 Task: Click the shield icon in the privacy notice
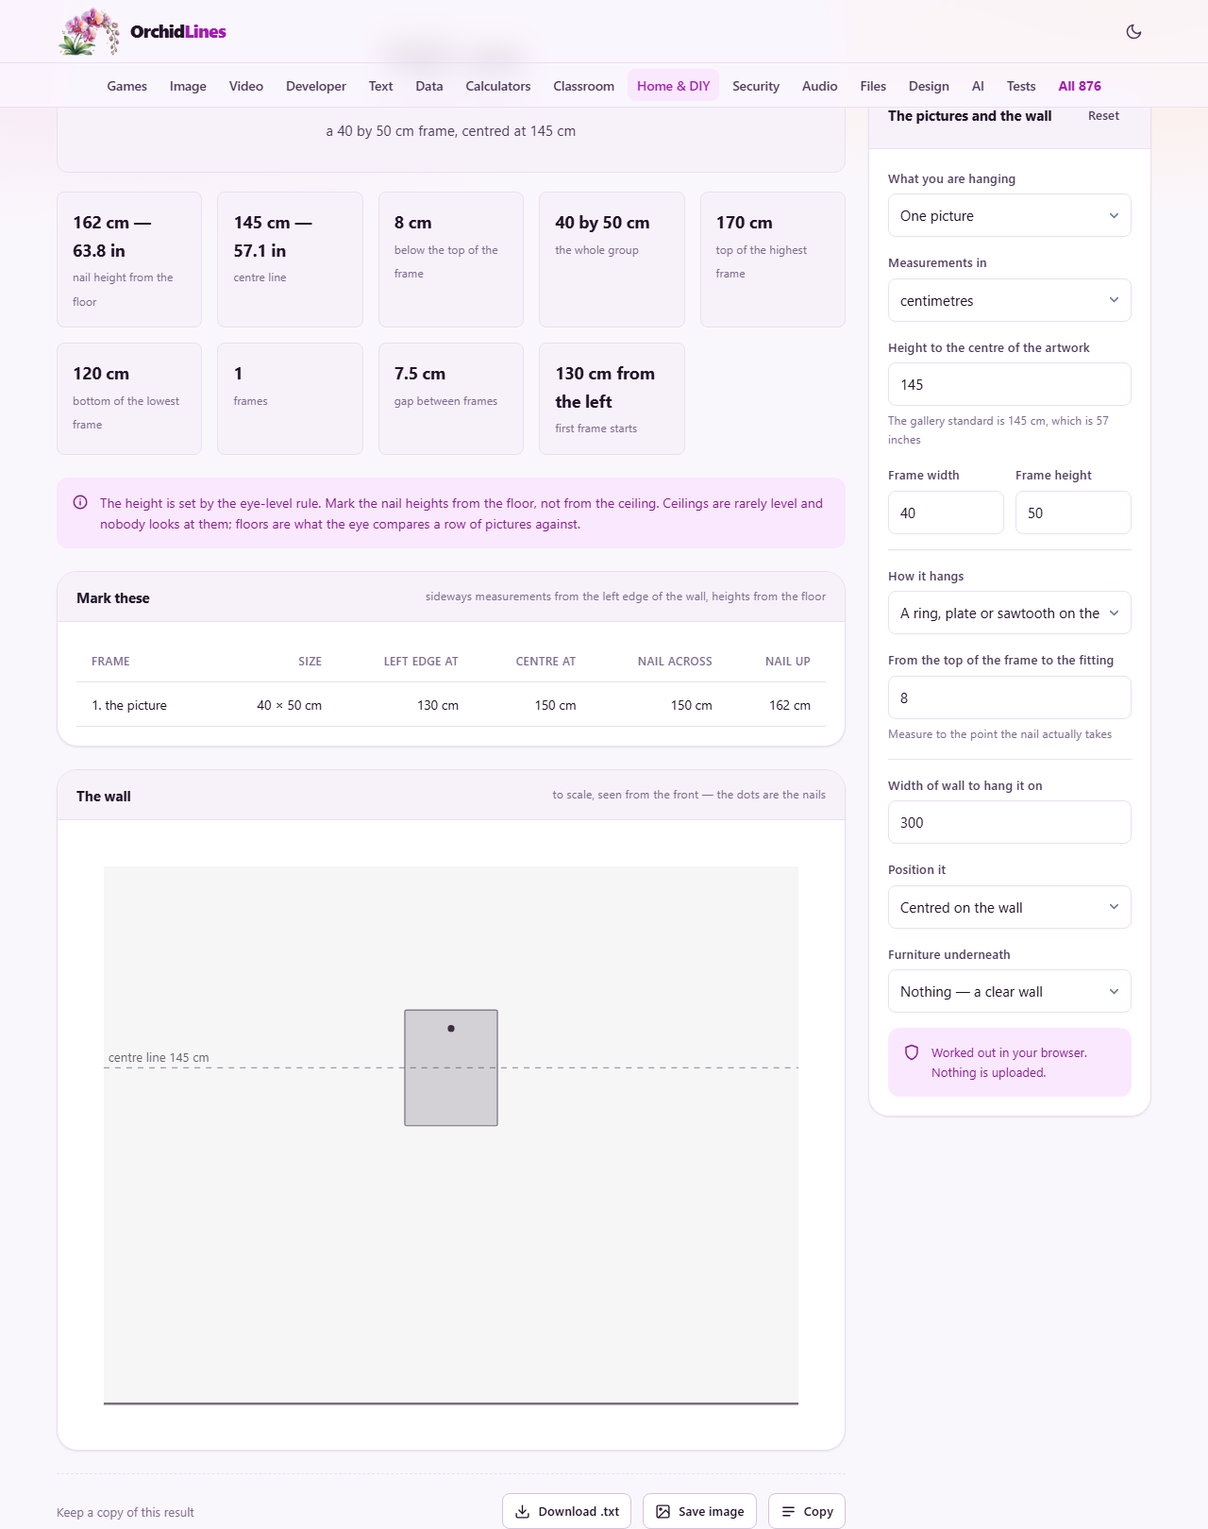pyautogui.click(x=912, y=1052)
